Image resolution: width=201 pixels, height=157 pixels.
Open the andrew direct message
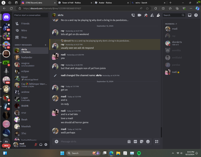point(31,92)
